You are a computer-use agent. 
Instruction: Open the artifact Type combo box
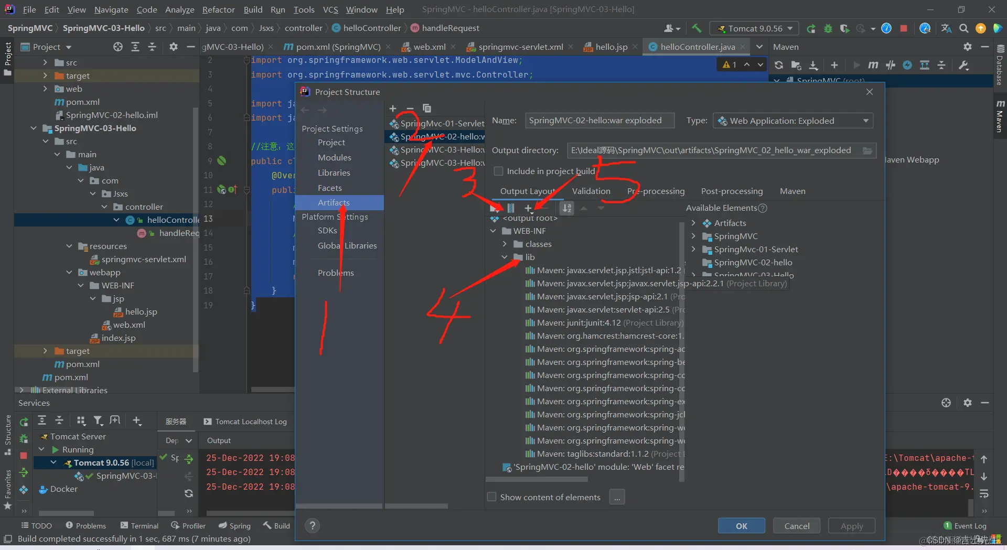coord(793,121)
